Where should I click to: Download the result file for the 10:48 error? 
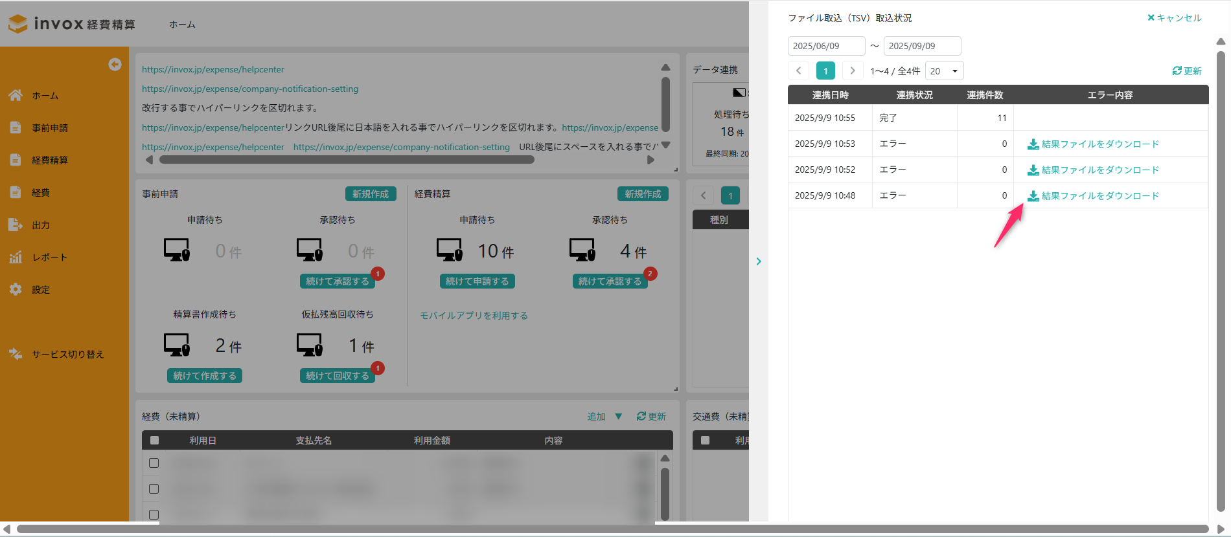pos(1099,195)
